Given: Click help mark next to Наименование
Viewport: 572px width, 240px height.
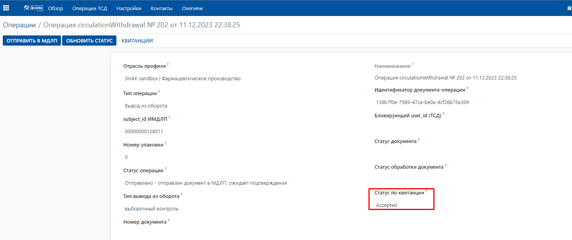Looking at the screenshot, I should click(413, 64).
